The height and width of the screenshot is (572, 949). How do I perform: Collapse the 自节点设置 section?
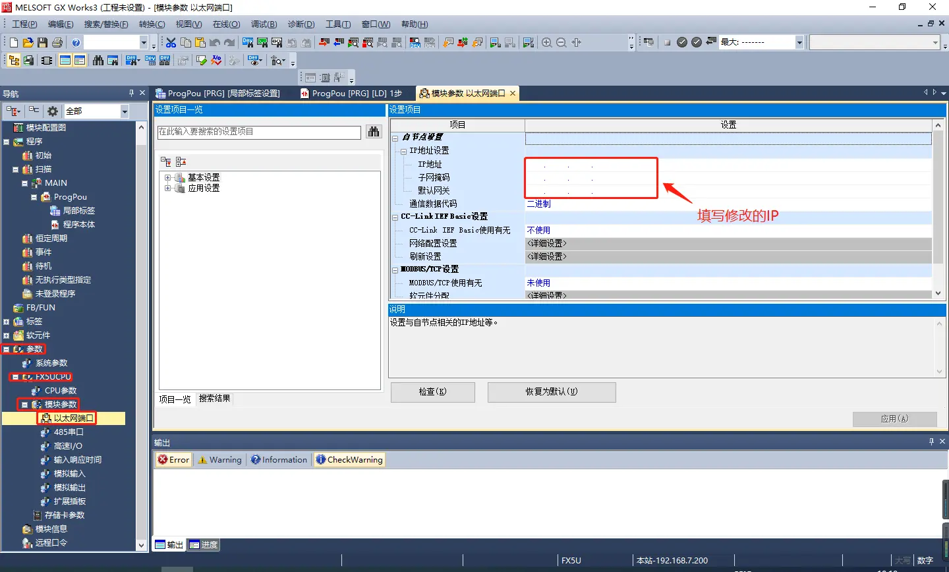tap(395, 138)
